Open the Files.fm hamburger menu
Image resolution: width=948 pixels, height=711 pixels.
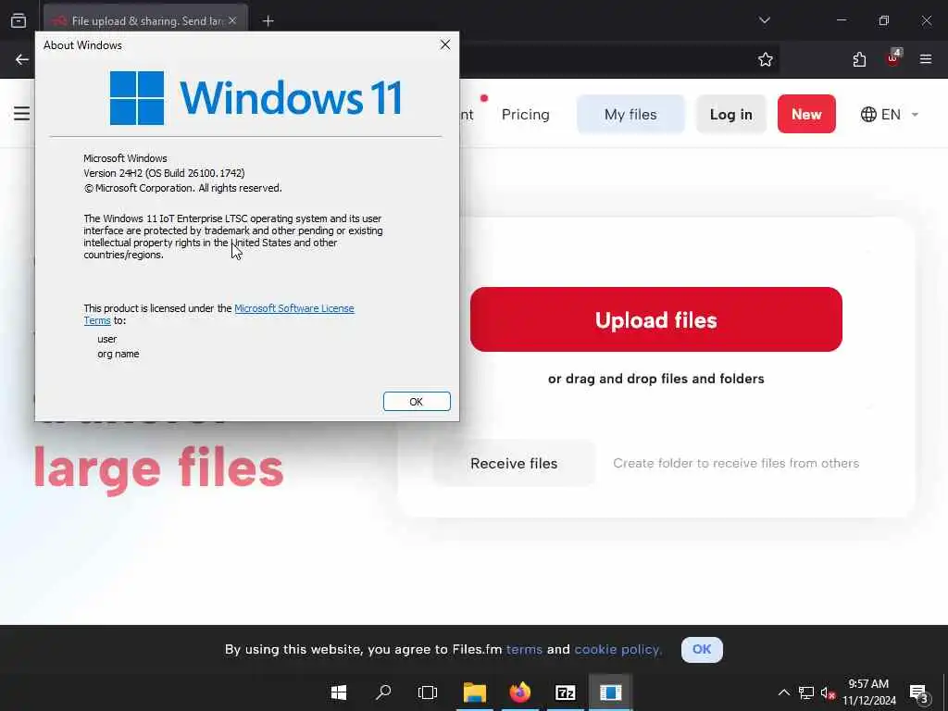point(22,114)
